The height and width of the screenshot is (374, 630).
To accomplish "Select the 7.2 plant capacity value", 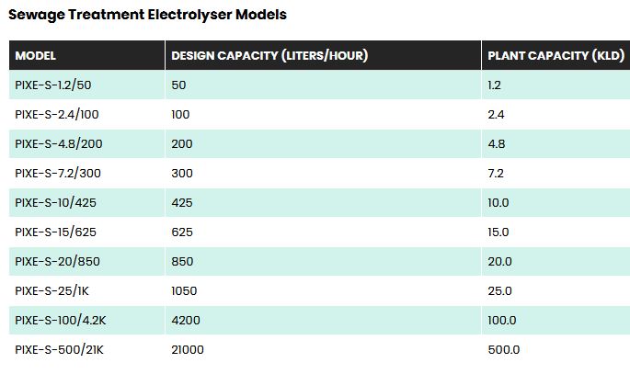I will [x=496, y=174].
